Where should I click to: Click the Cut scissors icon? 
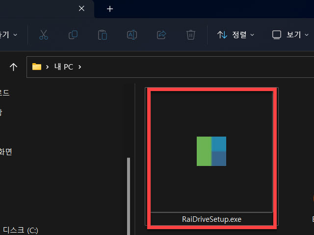pos(44,35)
